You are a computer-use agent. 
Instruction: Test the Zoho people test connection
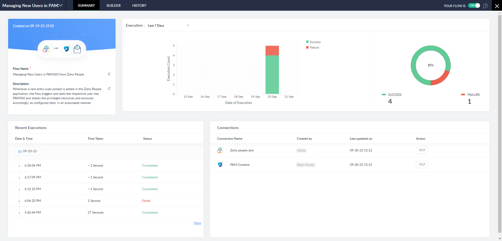point(422,150)
